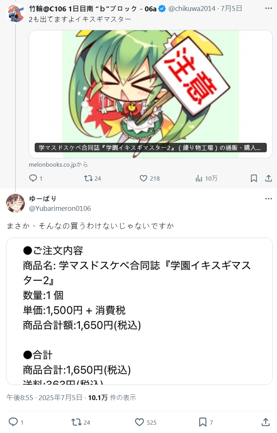Viewport: 277px width, 433px height.
Task: Open the 学園イキスギマスター2 link caption
Action: point(151,148)
